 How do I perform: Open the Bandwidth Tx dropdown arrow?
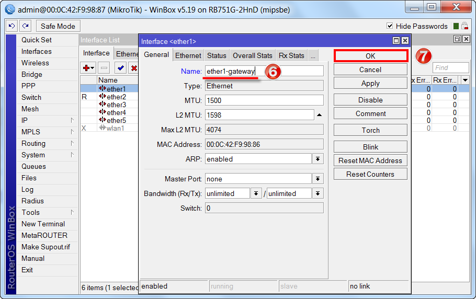(x=318, y=193)
